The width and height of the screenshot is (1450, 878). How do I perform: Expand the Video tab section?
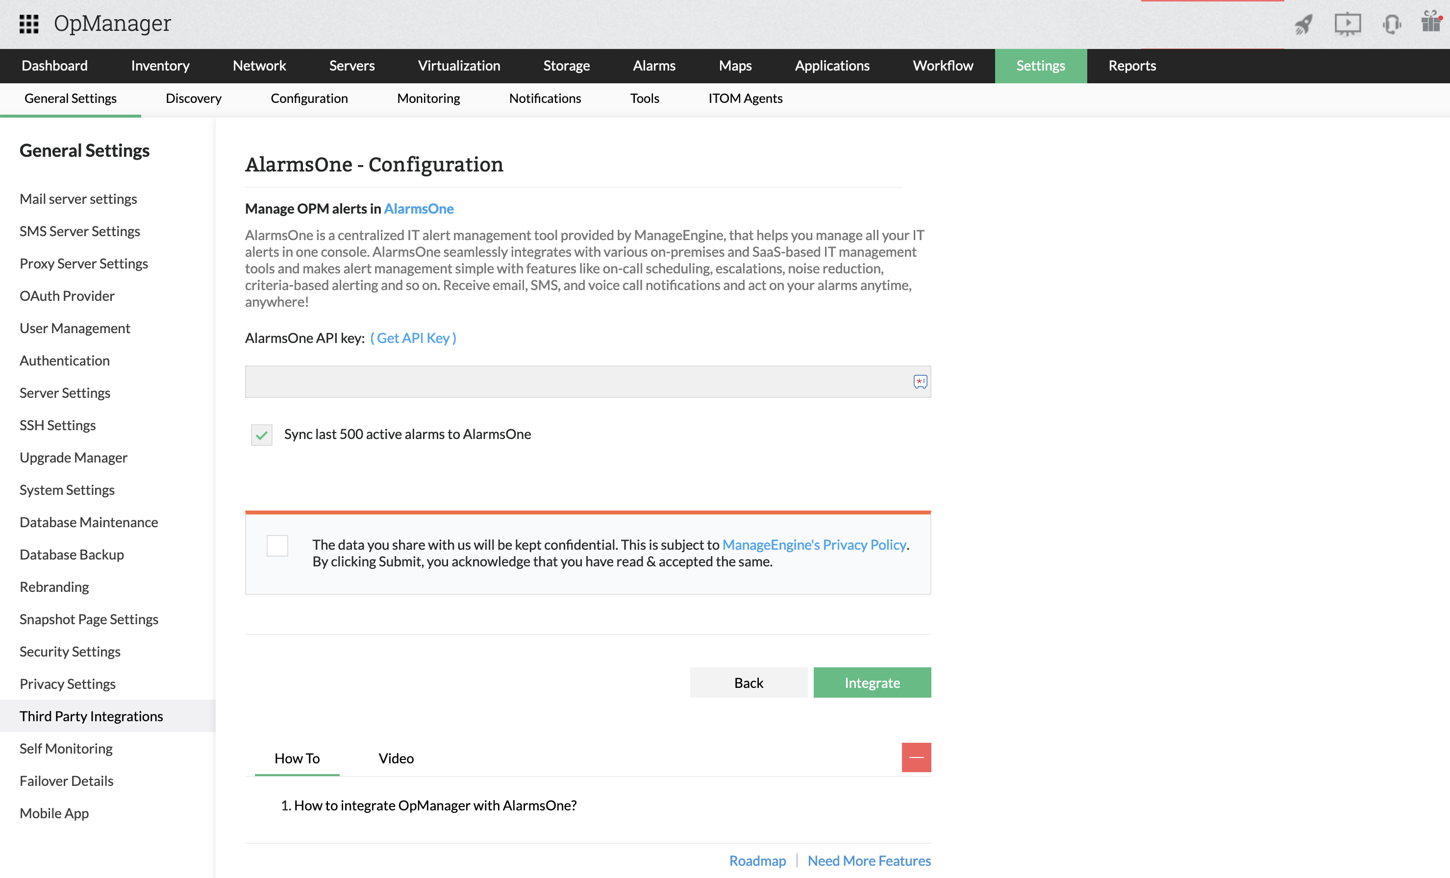click(397, 758)
